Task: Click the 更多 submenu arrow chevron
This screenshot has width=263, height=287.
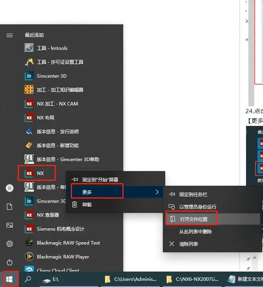Action: coord(157,192)
